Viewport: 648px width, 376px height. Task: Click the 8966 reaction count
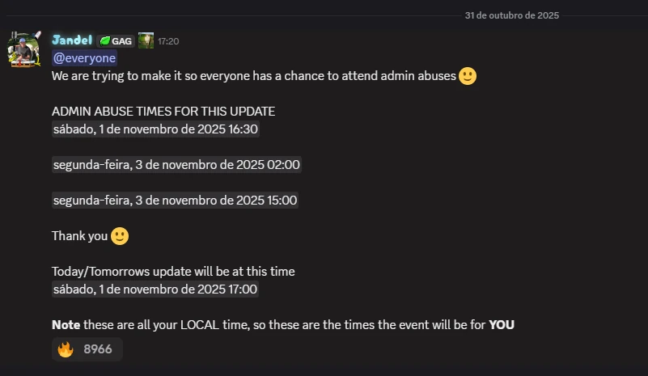(98, 349)
